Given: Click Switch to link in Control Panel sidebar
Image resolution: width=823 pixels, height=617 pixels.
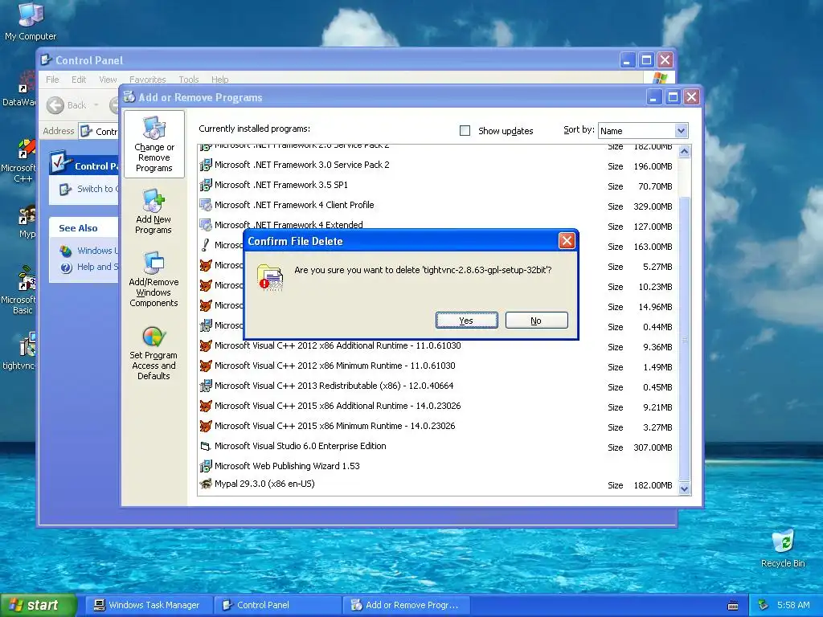Looking at the screenshot, I should point(89,189).
